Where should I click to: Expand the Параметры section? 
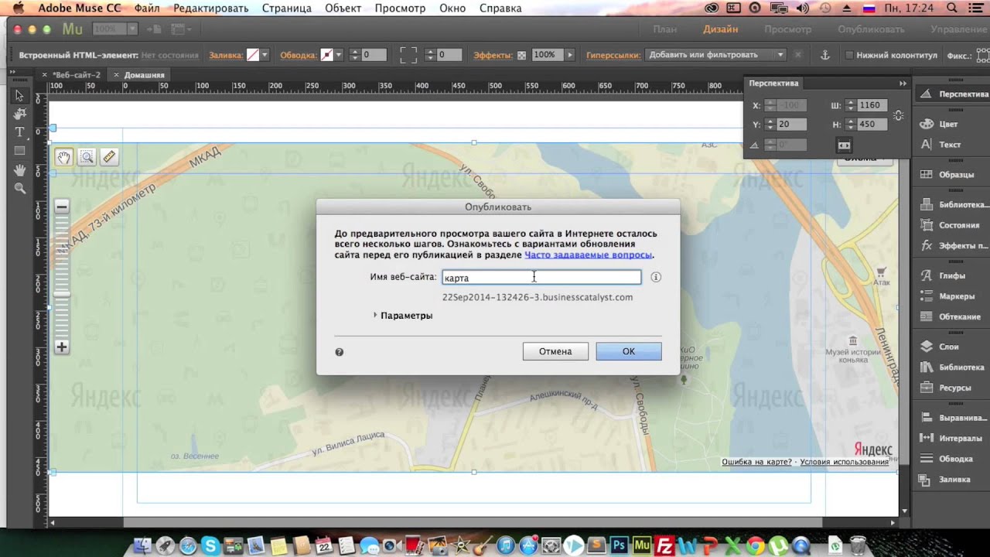pos(403,316)
